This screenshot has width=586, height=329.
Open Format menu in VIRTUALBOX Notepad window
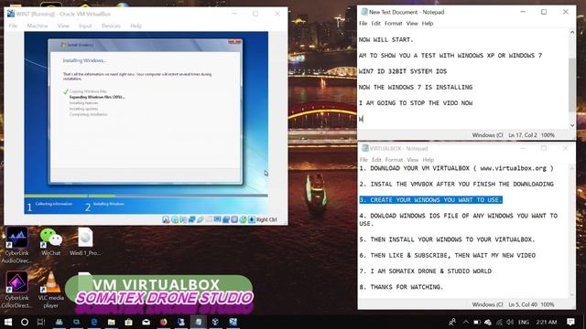[x=394, y=160]
